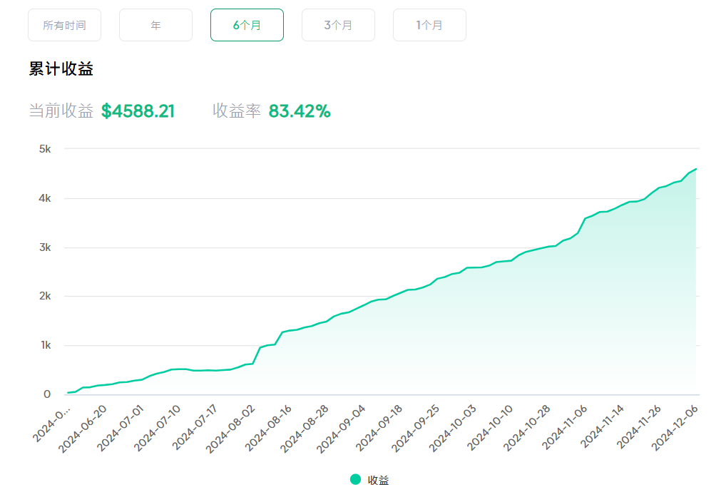
Task: Switch to the 年 range tab
Action: [155, 25]
